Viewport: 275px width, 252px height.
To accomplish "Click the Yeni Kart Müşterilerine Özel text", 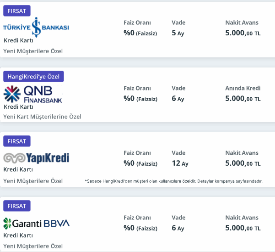I will 42,117.
